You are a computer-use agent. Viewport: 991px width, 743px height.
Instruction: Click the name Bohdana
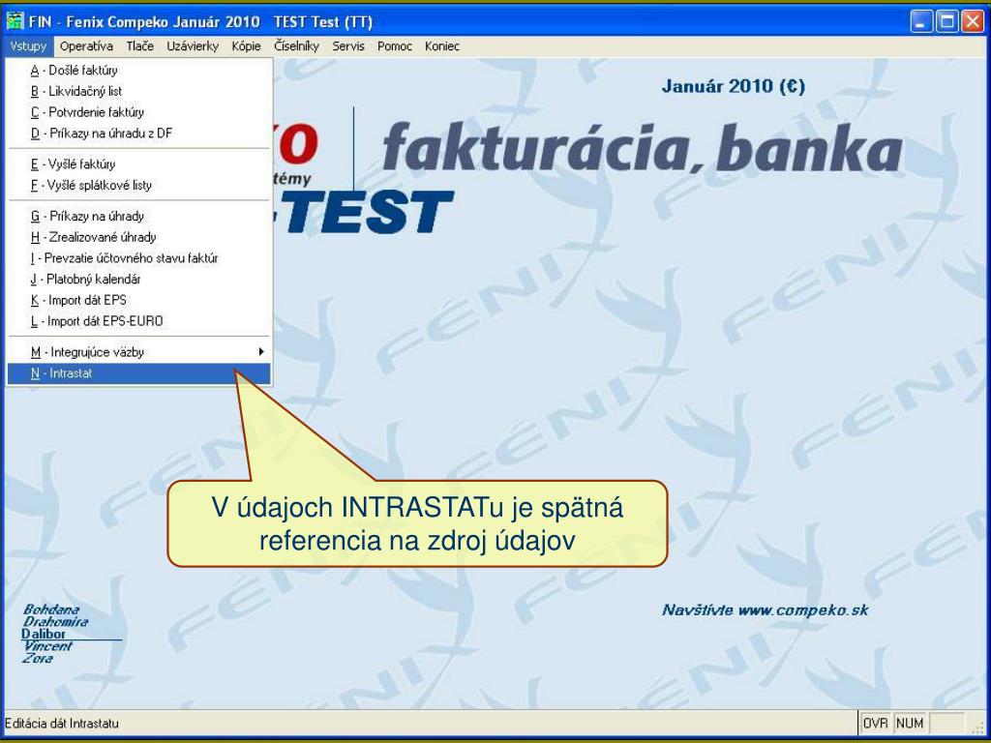(x=51, y=609)
